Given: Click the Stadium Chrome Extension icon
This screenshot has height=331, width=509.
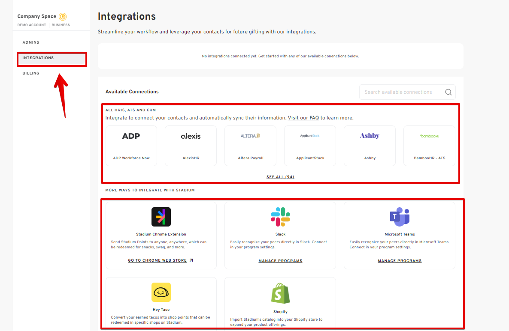Looking at the screenshot, I should (161, 217).
